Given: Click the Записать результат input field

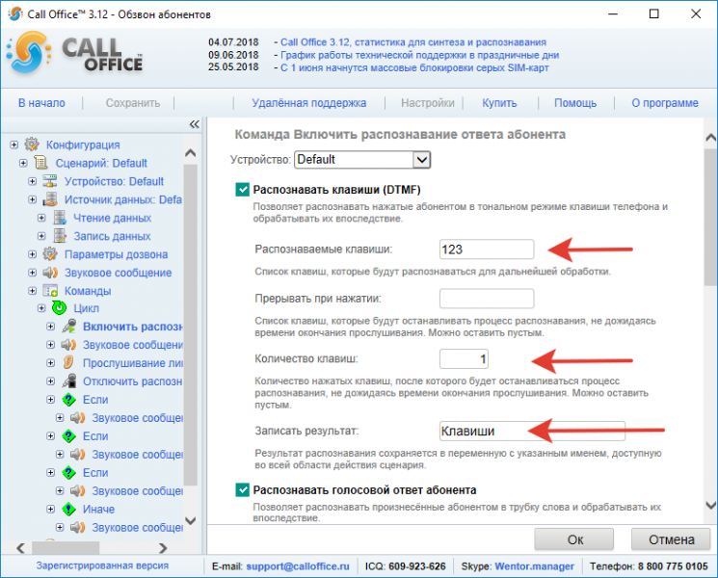Looking at the screenshot, I should pos(532,432).
